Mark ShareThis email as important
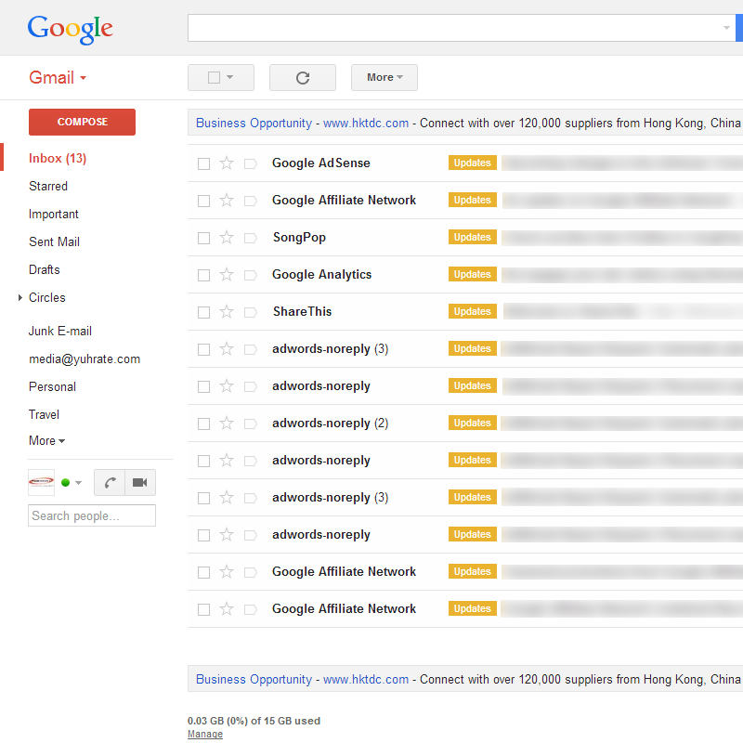 (250, 312)
